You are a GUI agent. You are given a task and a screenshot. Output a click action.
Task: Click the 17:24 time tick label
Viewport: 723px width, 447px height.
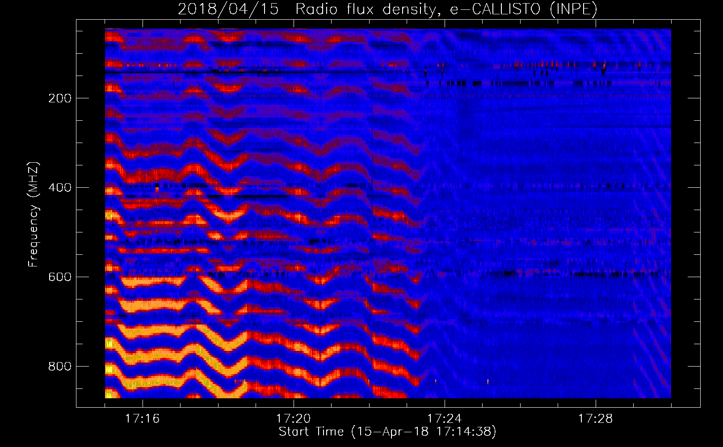pyautogui.click(x=444, y=419)
